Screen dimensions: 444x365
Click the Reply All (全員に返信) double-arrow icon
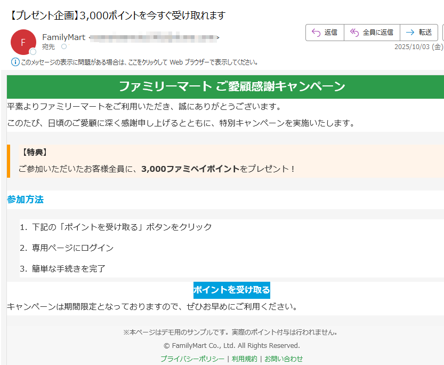click(355, 33)
